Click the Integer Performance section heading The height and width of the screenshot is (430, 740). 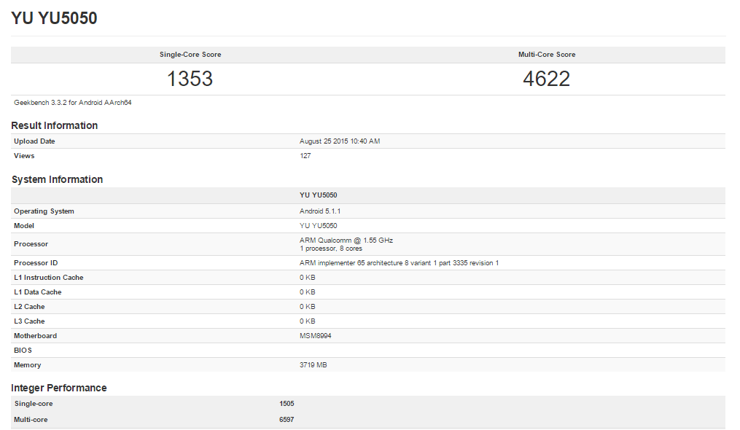pyautogui.click(x=59, y=388)
